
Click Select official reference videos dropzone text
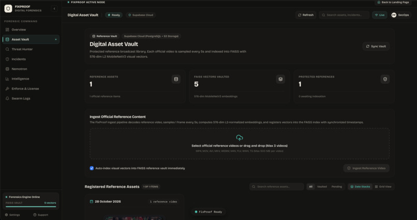pos(240,146)
